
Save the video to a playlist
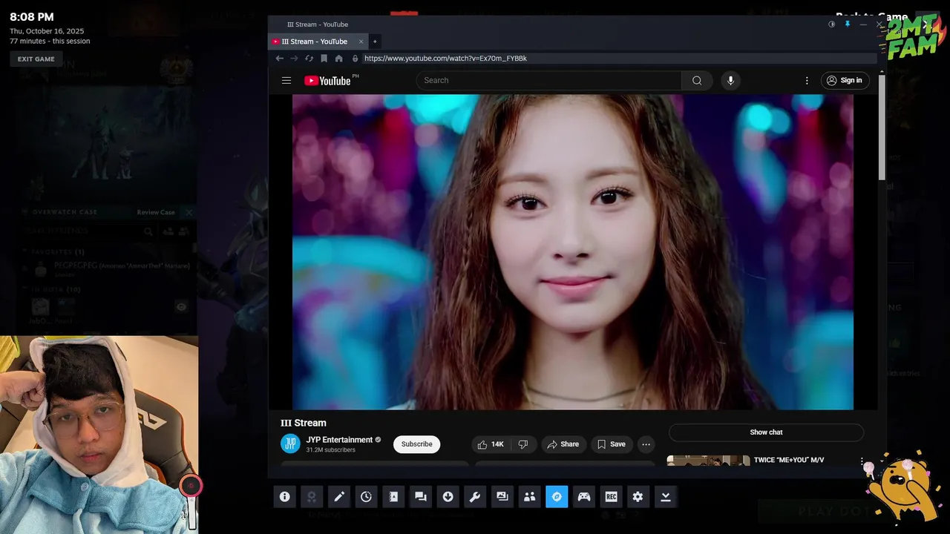tap(612, 444)
